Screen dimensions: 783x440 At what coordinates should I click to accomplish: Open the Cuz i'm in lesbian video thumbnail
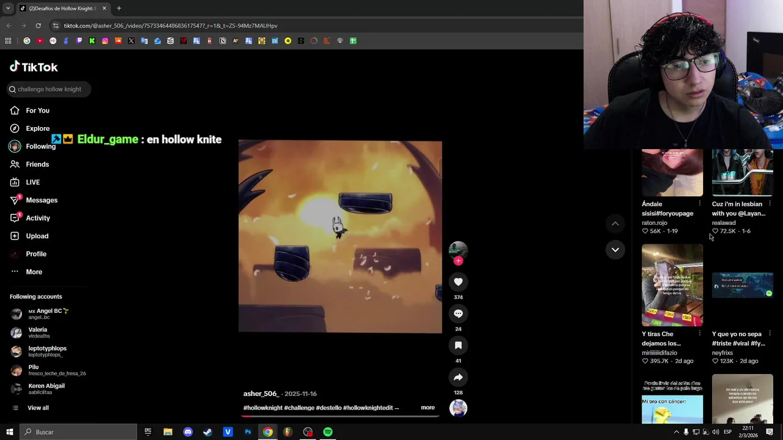tap(743, 173)
